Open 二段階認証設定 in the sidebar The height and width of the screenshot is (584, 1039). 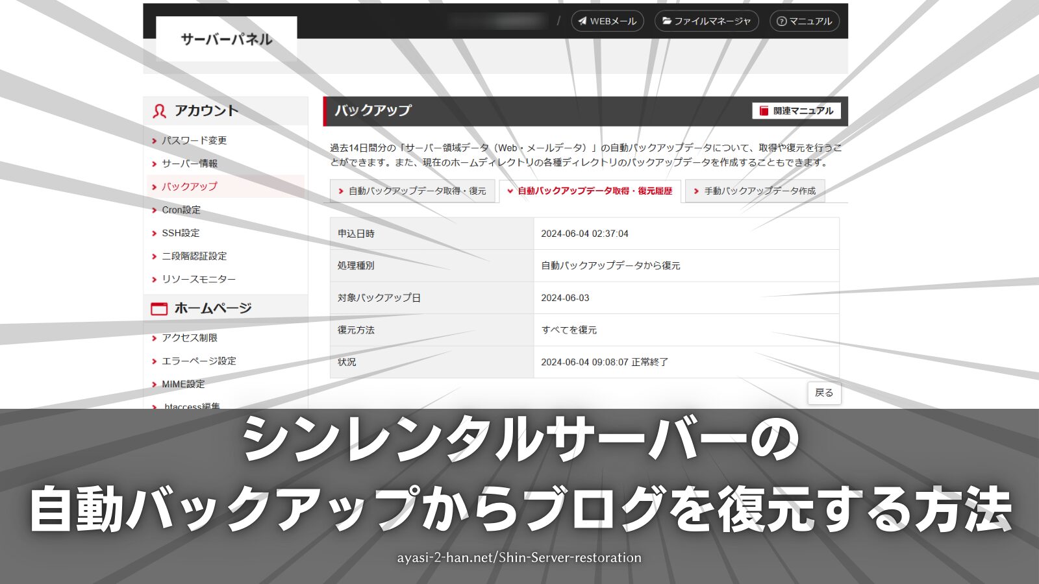(194, 256)
